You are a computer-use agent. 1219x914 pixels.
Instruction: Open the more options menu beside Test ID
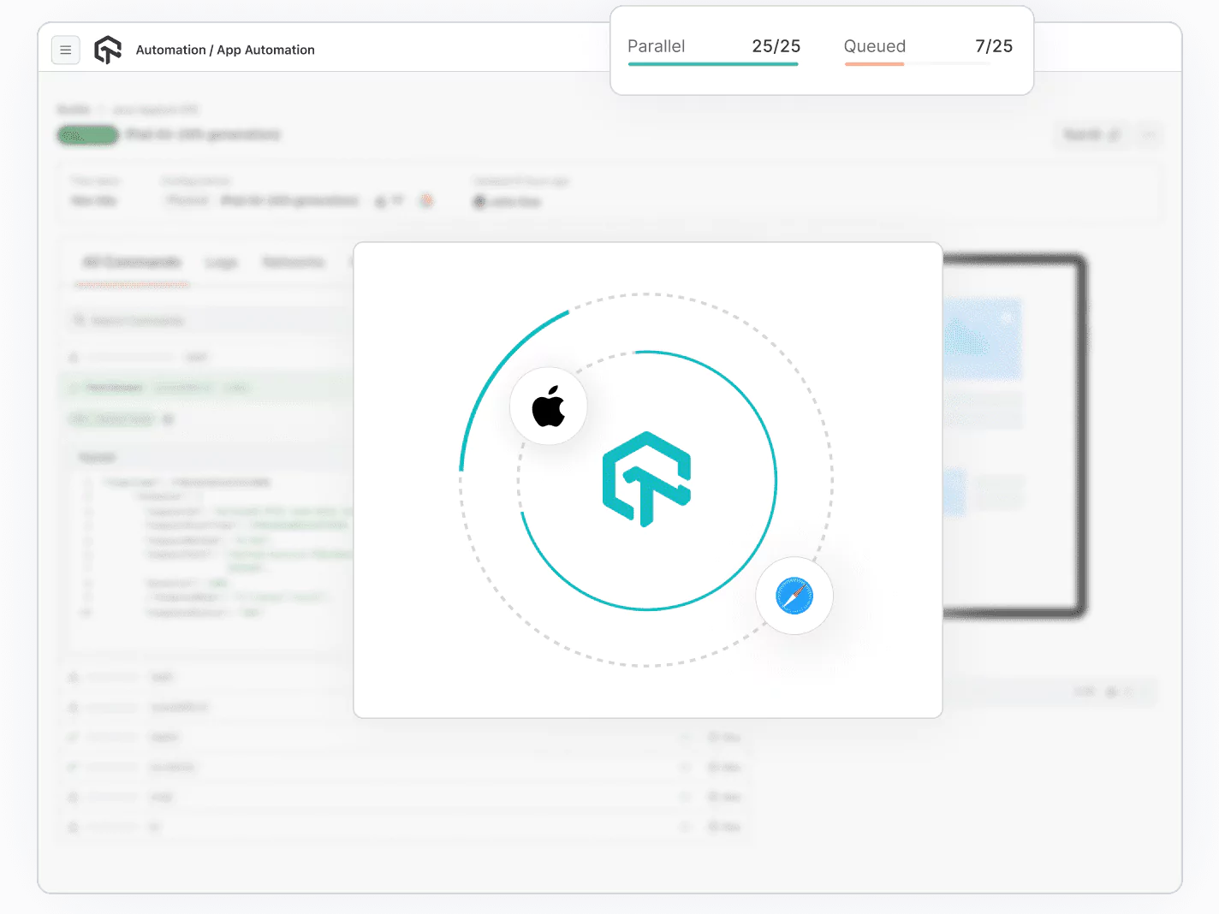1150,135
